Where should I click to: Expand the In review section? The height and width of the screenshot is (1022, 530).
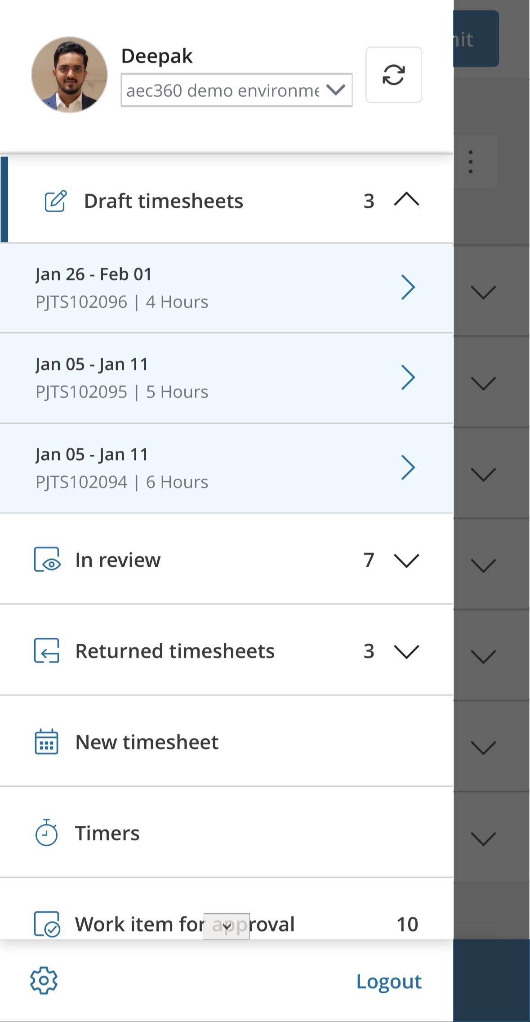tap(406, 560)
